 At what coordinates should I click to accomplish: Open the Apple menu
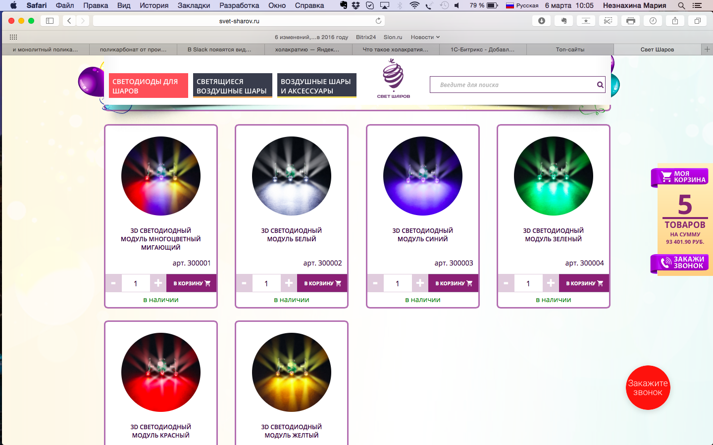pyautogui.click(x=13, y=5)
